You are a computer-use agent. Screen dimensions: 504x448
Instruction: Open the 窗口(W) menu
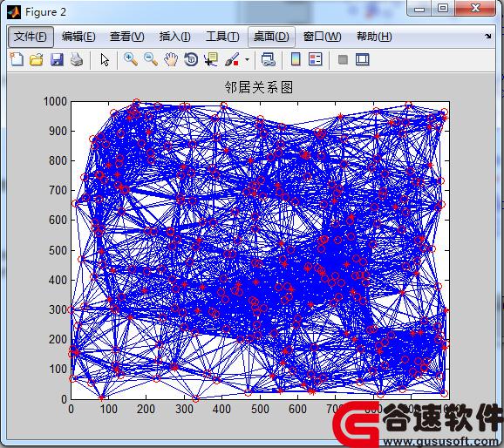tap(322, 37)
